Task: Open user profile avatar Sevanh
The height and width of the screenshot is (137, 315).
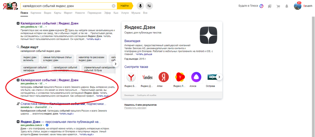Action: tap(298, 6)
